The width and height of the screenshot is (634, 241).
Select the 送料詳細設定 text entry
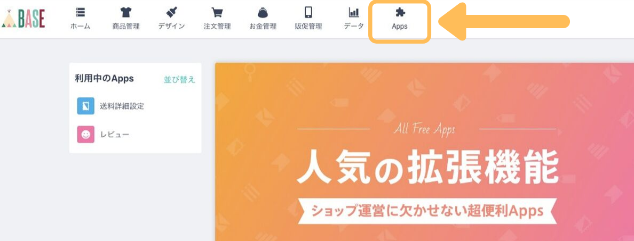tap(122, 106)
